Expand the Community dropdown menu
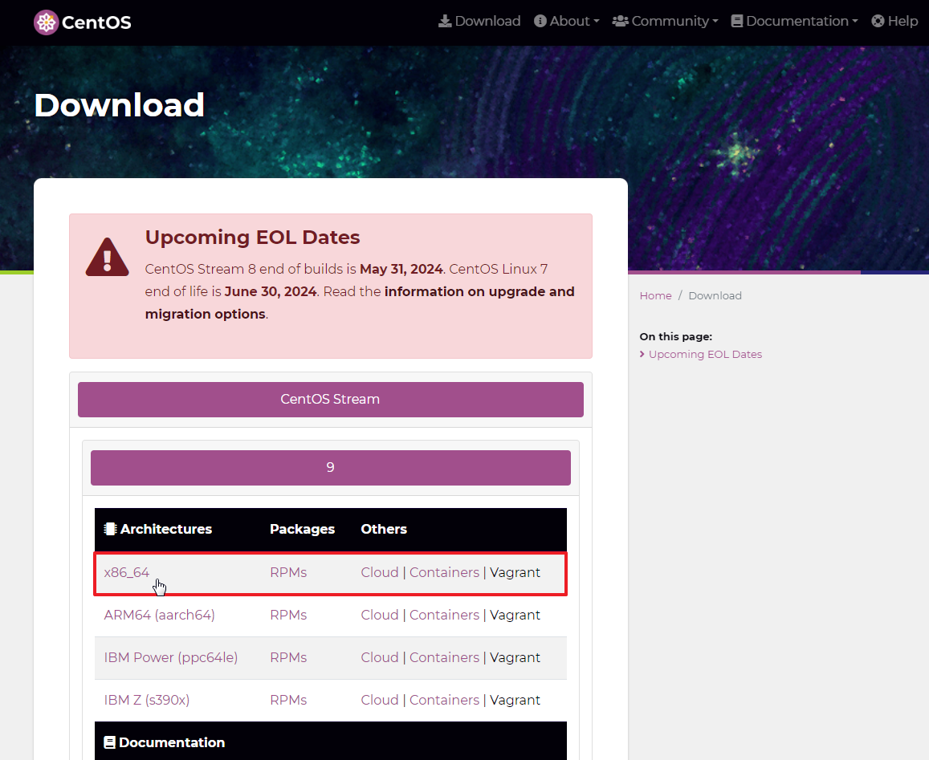 pos(665,22)
